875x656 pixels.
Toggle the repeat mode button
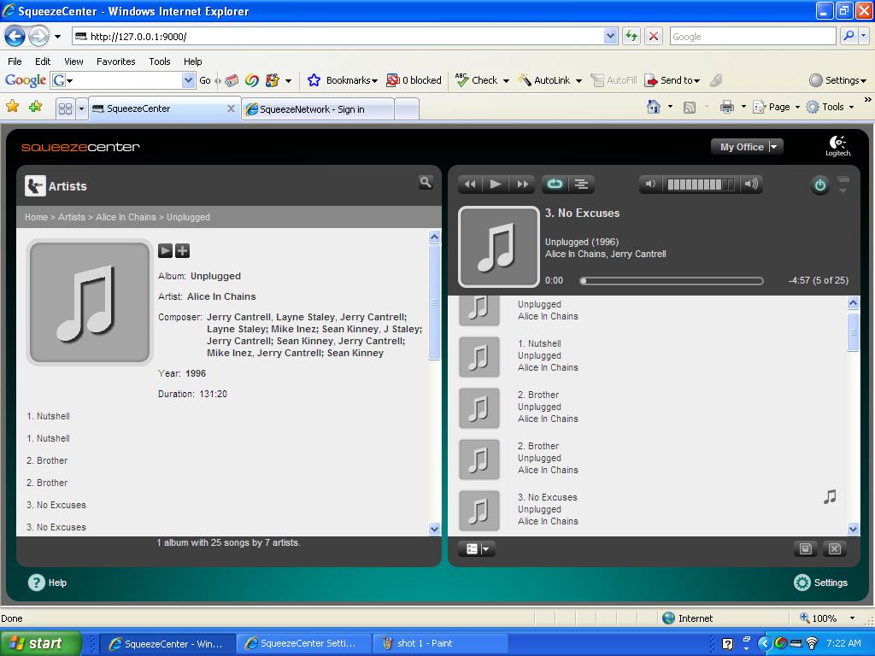[x=554, y=184]
